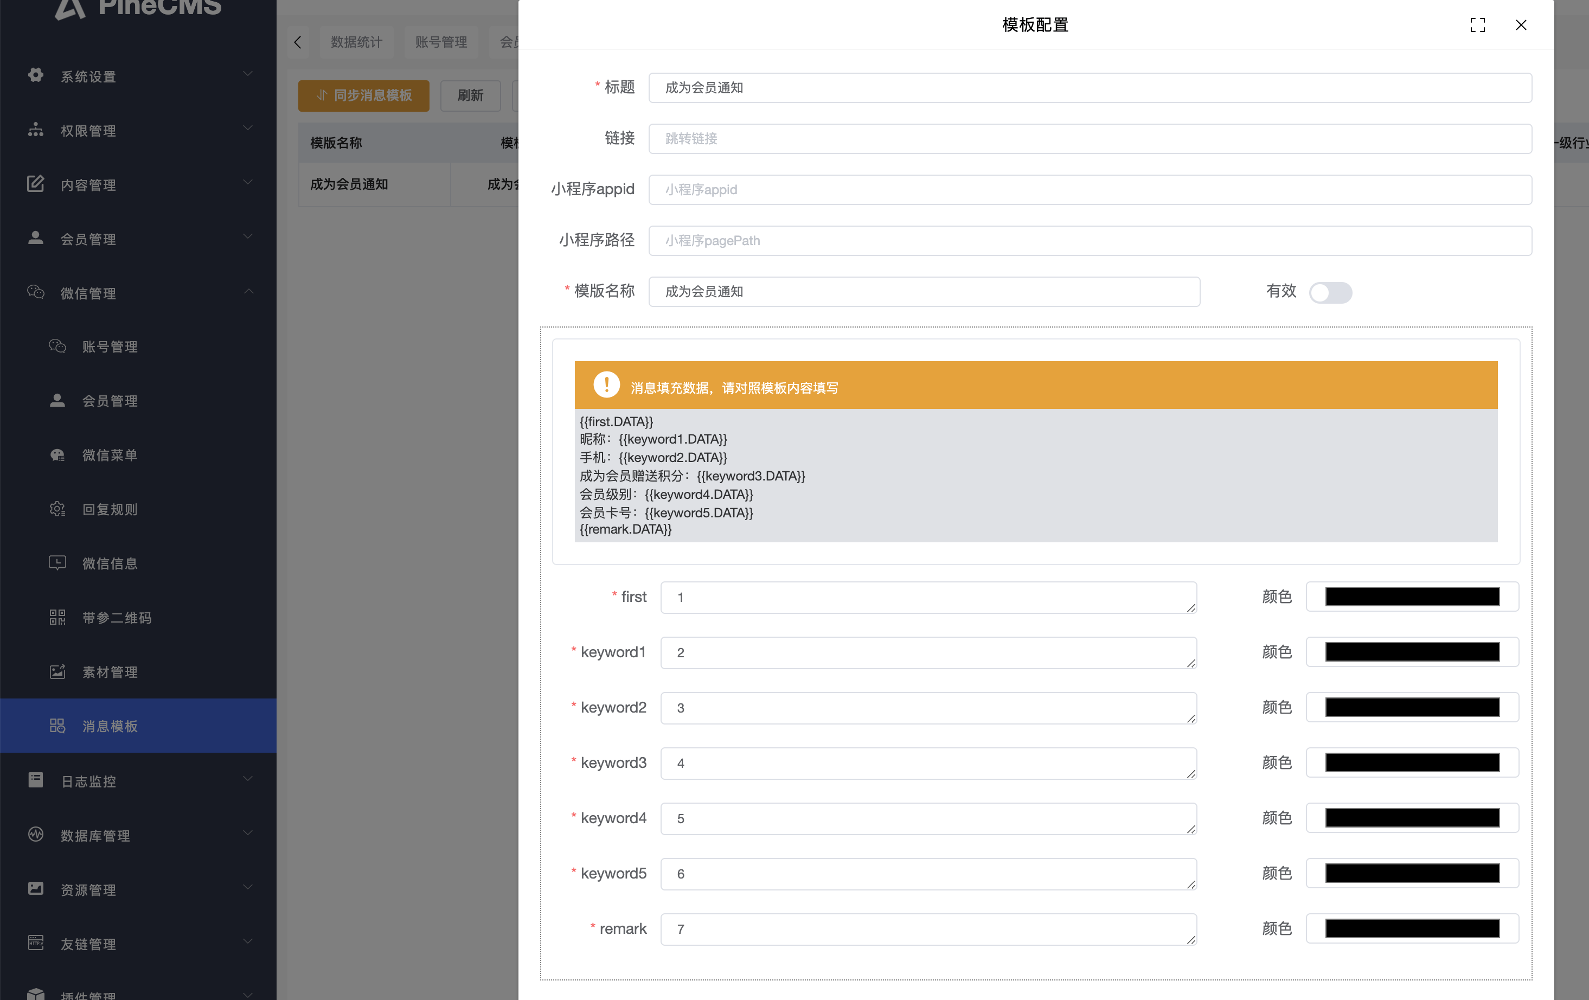
Task: Click the 同步消息模板 button
Action: 363,95
